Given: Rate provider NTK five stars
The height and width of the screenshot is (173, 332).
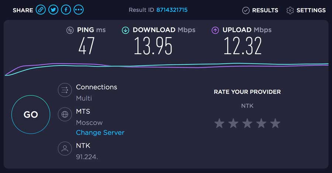Looking at the screenshot, I should tap(275, 123).
